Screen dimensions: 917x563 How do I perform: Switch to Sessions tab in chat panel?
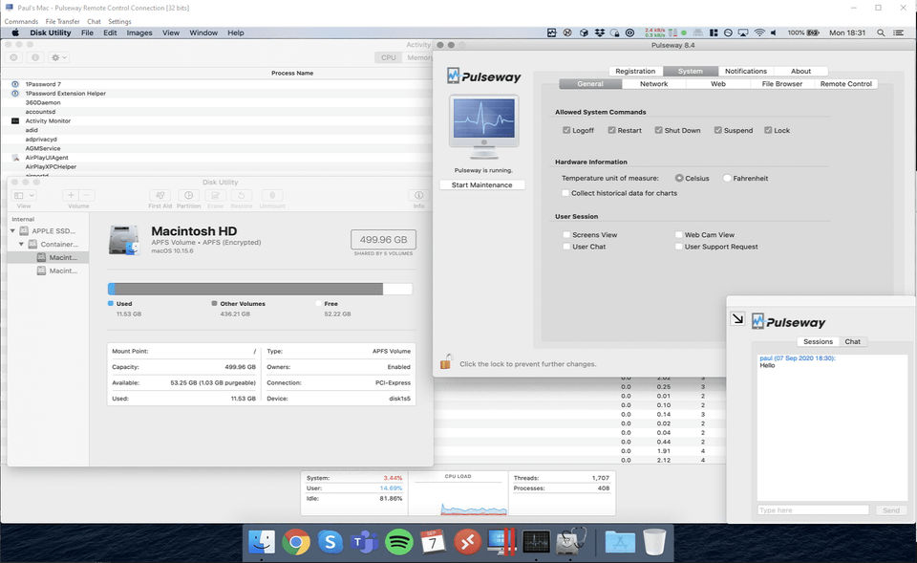[x=818, y=341]
